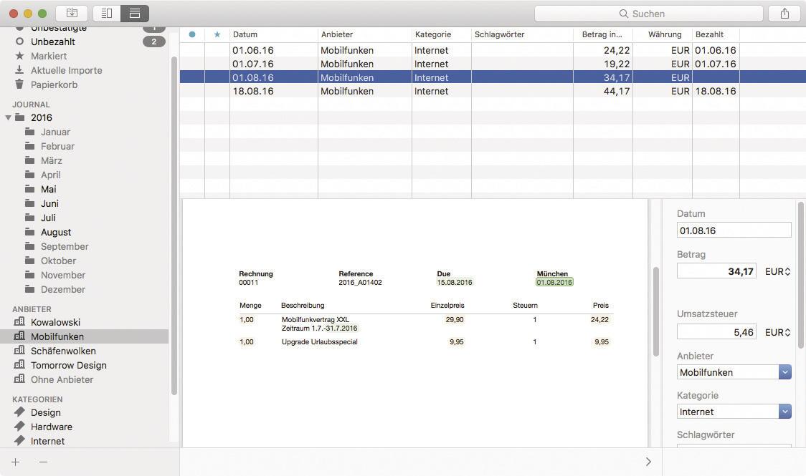Show Markiert starred items
The image size is (806, 476).
(x=49, y=56)
